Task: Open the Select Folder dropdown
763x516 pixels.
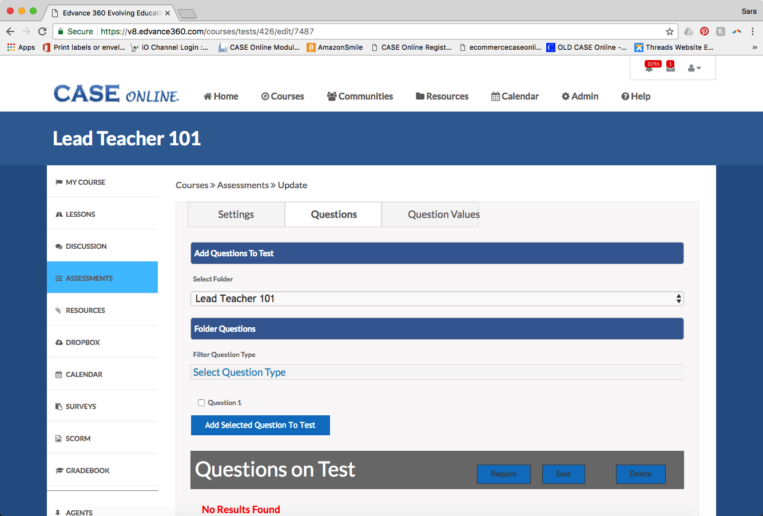Action: [437, 299]
